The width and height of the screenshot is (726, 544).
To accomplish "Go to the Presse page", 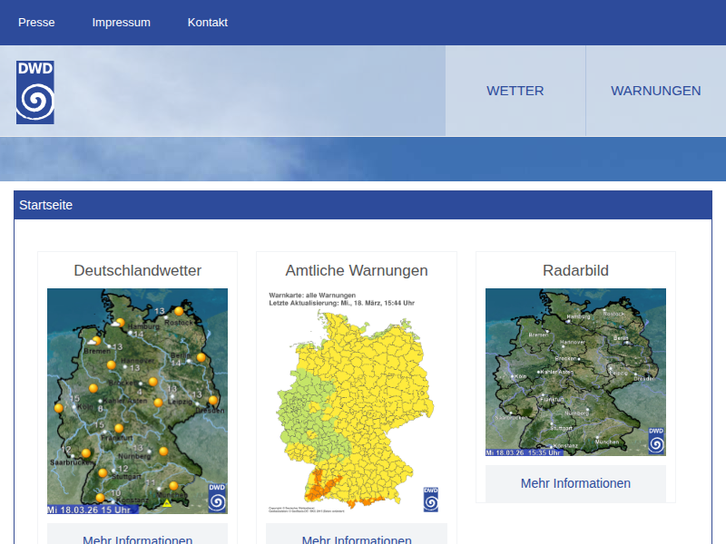I will tap(36, 23).
